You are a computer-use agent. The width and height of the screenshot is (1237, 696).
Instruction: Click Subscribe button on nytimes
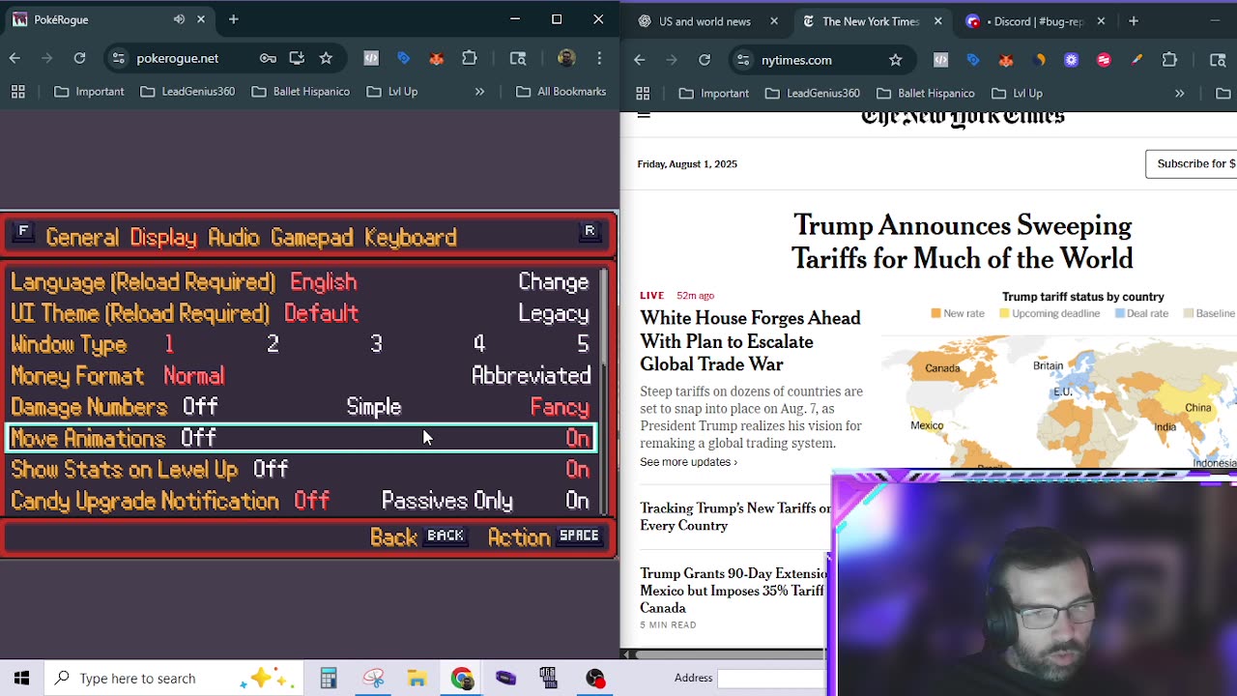(1192, 163)
